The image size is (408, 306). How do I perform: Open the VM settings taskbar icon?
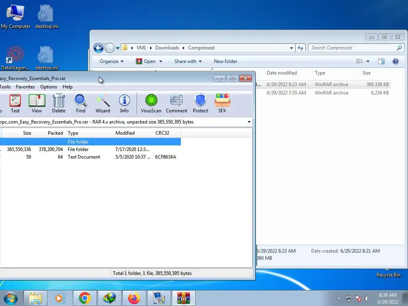click(x=159, y=298)
